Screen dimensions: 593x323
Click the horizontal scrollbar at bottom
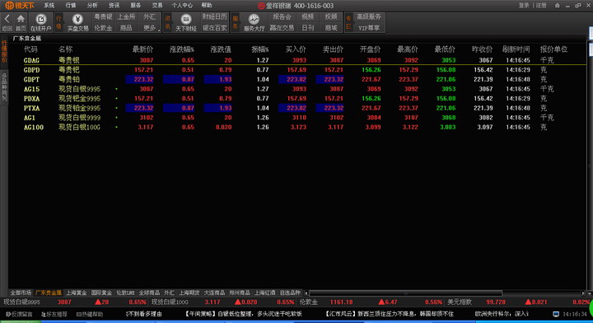pos(406,293)
